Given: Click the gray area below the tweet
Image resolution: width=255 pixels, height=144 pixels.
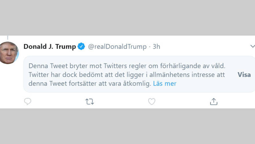Looking at the screenshot, I should click(x=127, y=126).
